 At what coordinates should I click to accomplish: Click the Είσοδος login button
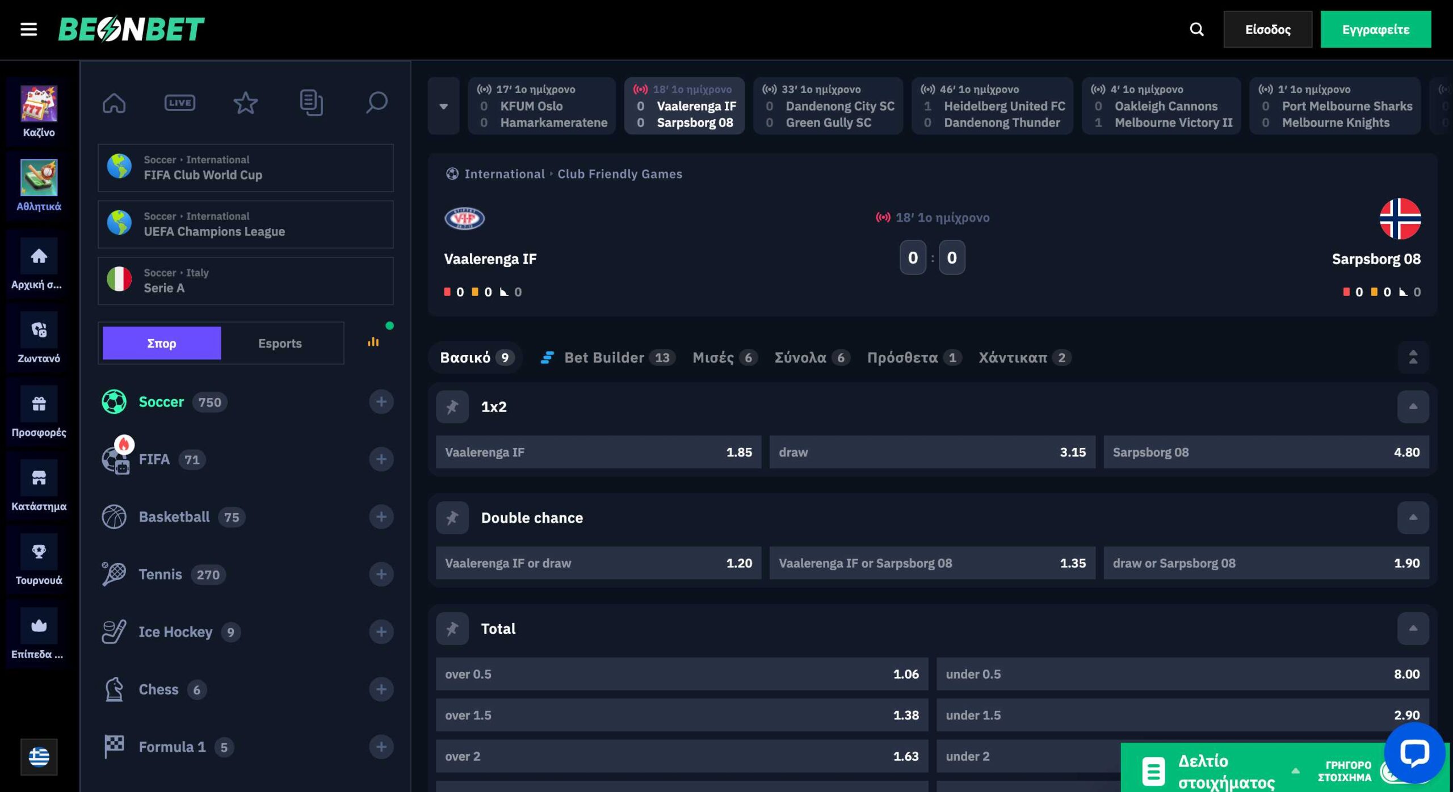tap(1267, 29)
